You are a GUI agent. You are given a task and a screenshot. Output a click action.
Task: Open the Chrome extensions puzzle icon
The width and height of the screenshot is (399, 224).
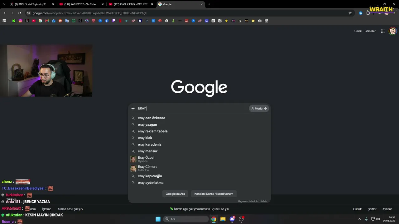[368, 13]
